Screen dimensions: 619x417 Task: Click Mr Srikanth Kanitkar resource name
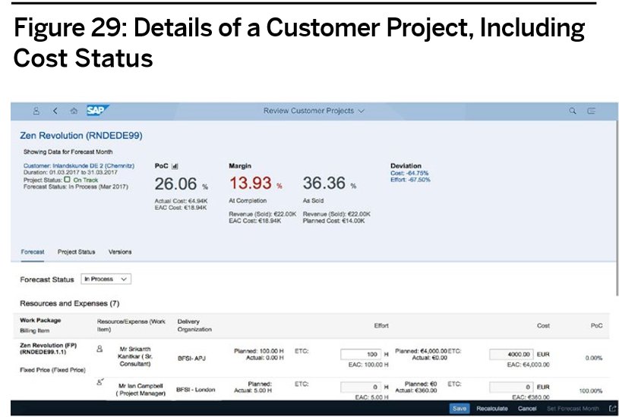pos(134,356)
